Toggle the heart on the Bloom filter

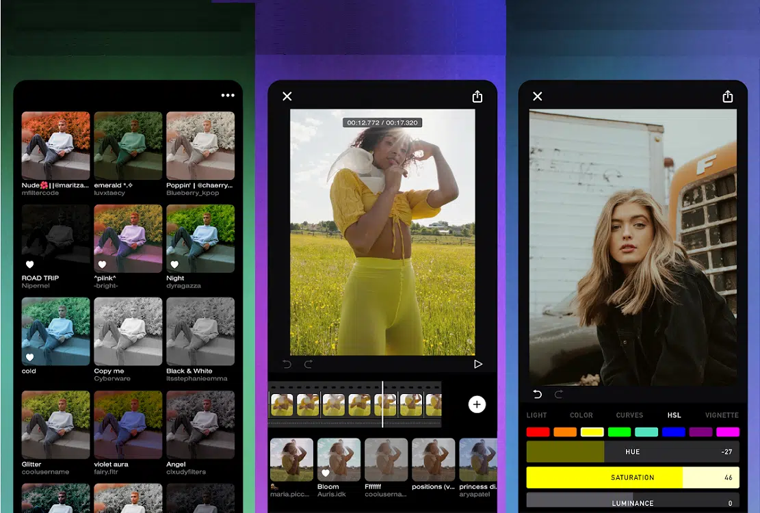pos(326,473)
